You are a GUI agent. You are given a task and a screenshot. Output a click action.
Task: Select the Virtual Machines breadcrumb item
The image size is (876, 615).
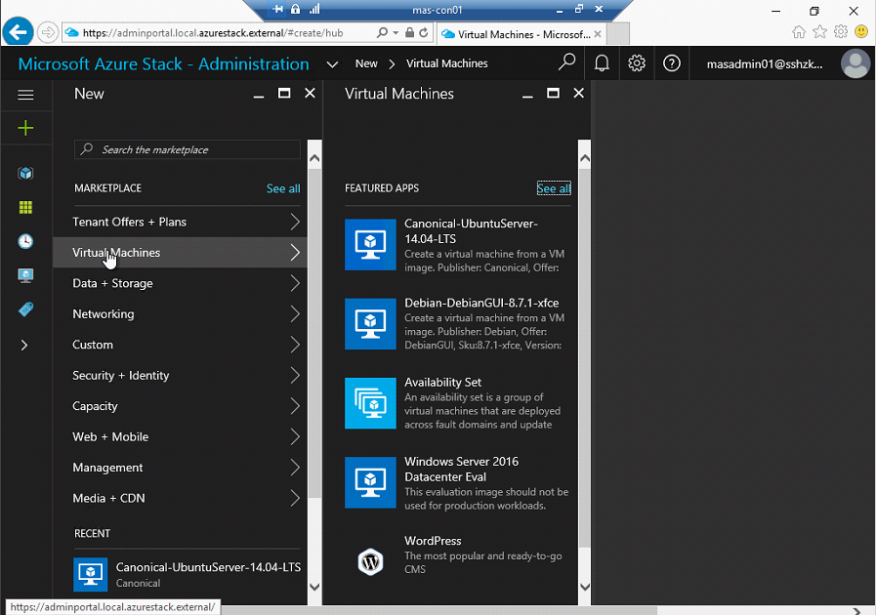[447, 63]
